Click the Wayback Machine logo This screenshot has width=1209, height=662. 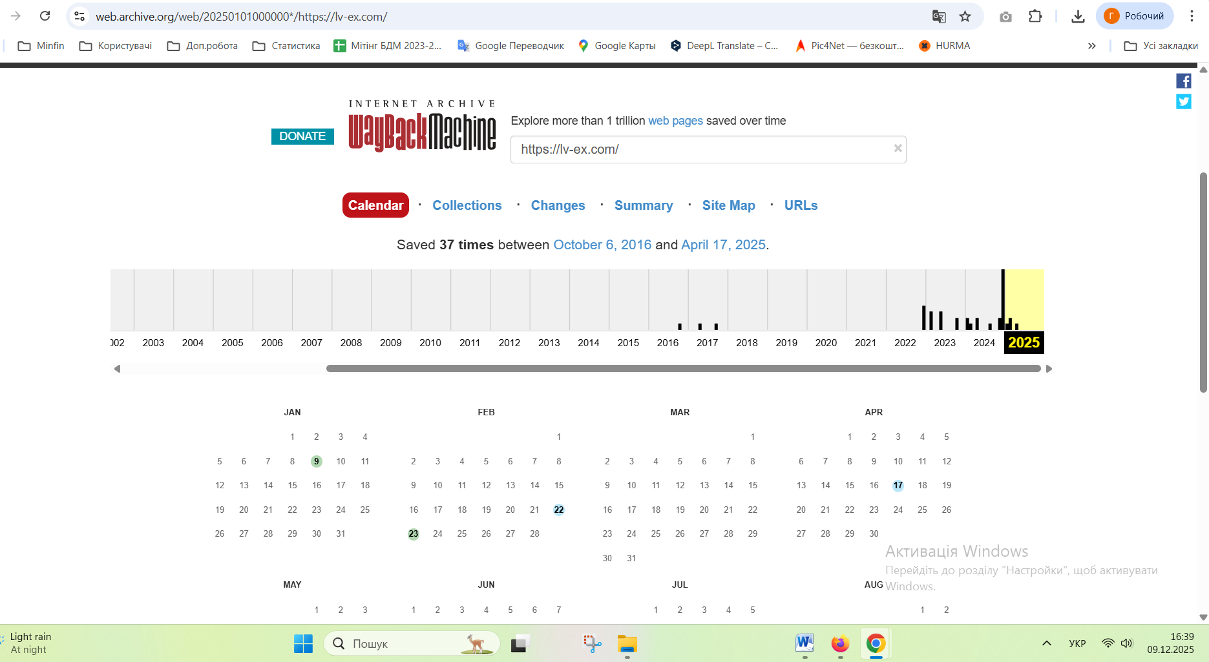coord(423,126)
